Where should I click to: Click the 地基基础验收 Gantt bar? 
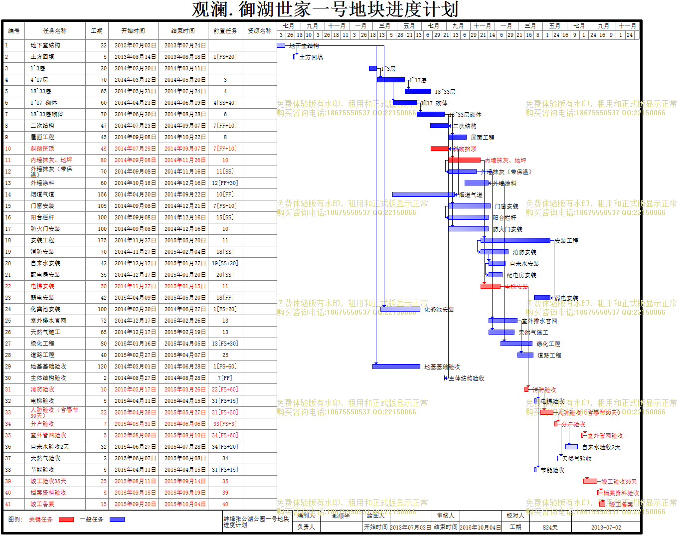pyautogui.click(x=396, y=366)
